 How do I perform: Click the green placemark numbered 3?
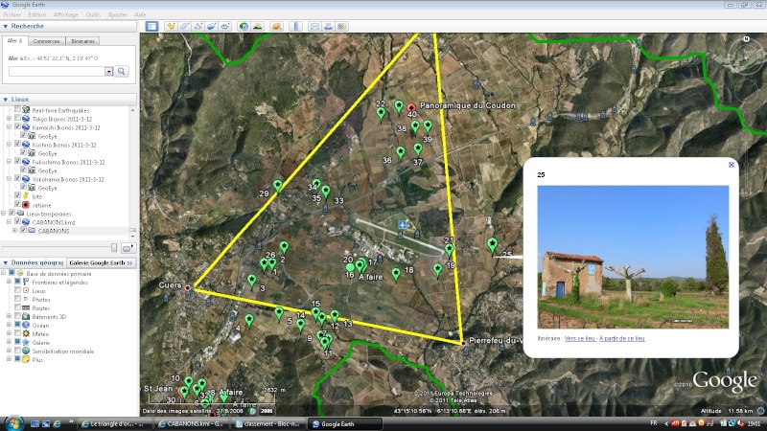pyautogui.click(x=251, y=281)
